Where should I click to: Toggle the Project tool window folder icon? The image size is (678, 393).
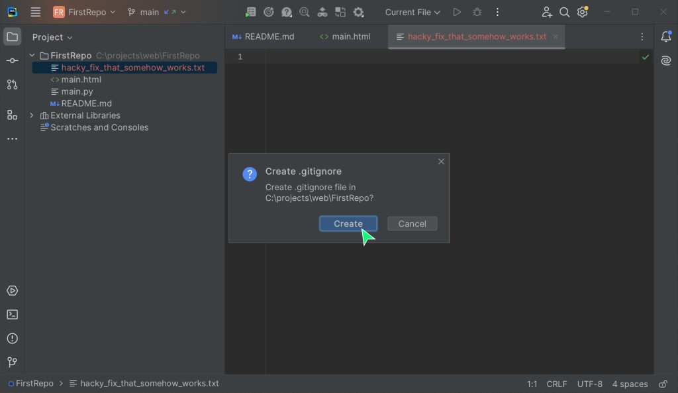tap(12, 37)
